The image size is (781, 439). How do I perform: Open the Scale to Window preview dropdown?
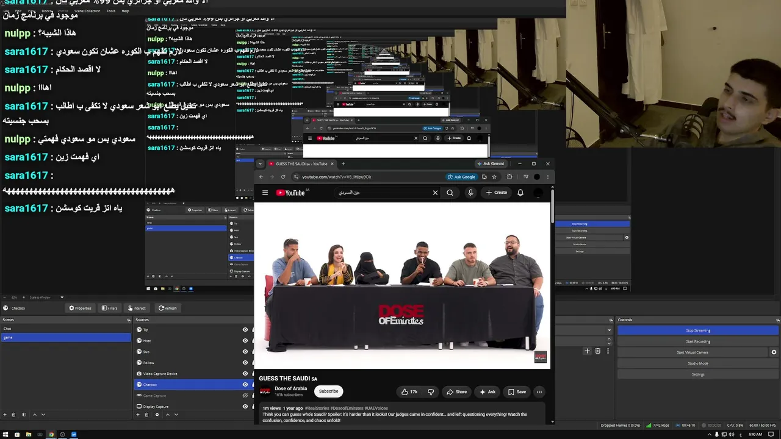click(x=45, y=298)
